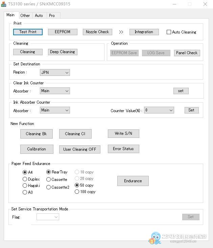The width and height of the screenshot is (213, 248).
Task: Select the 100 copy option
Action: pos(77,192)
